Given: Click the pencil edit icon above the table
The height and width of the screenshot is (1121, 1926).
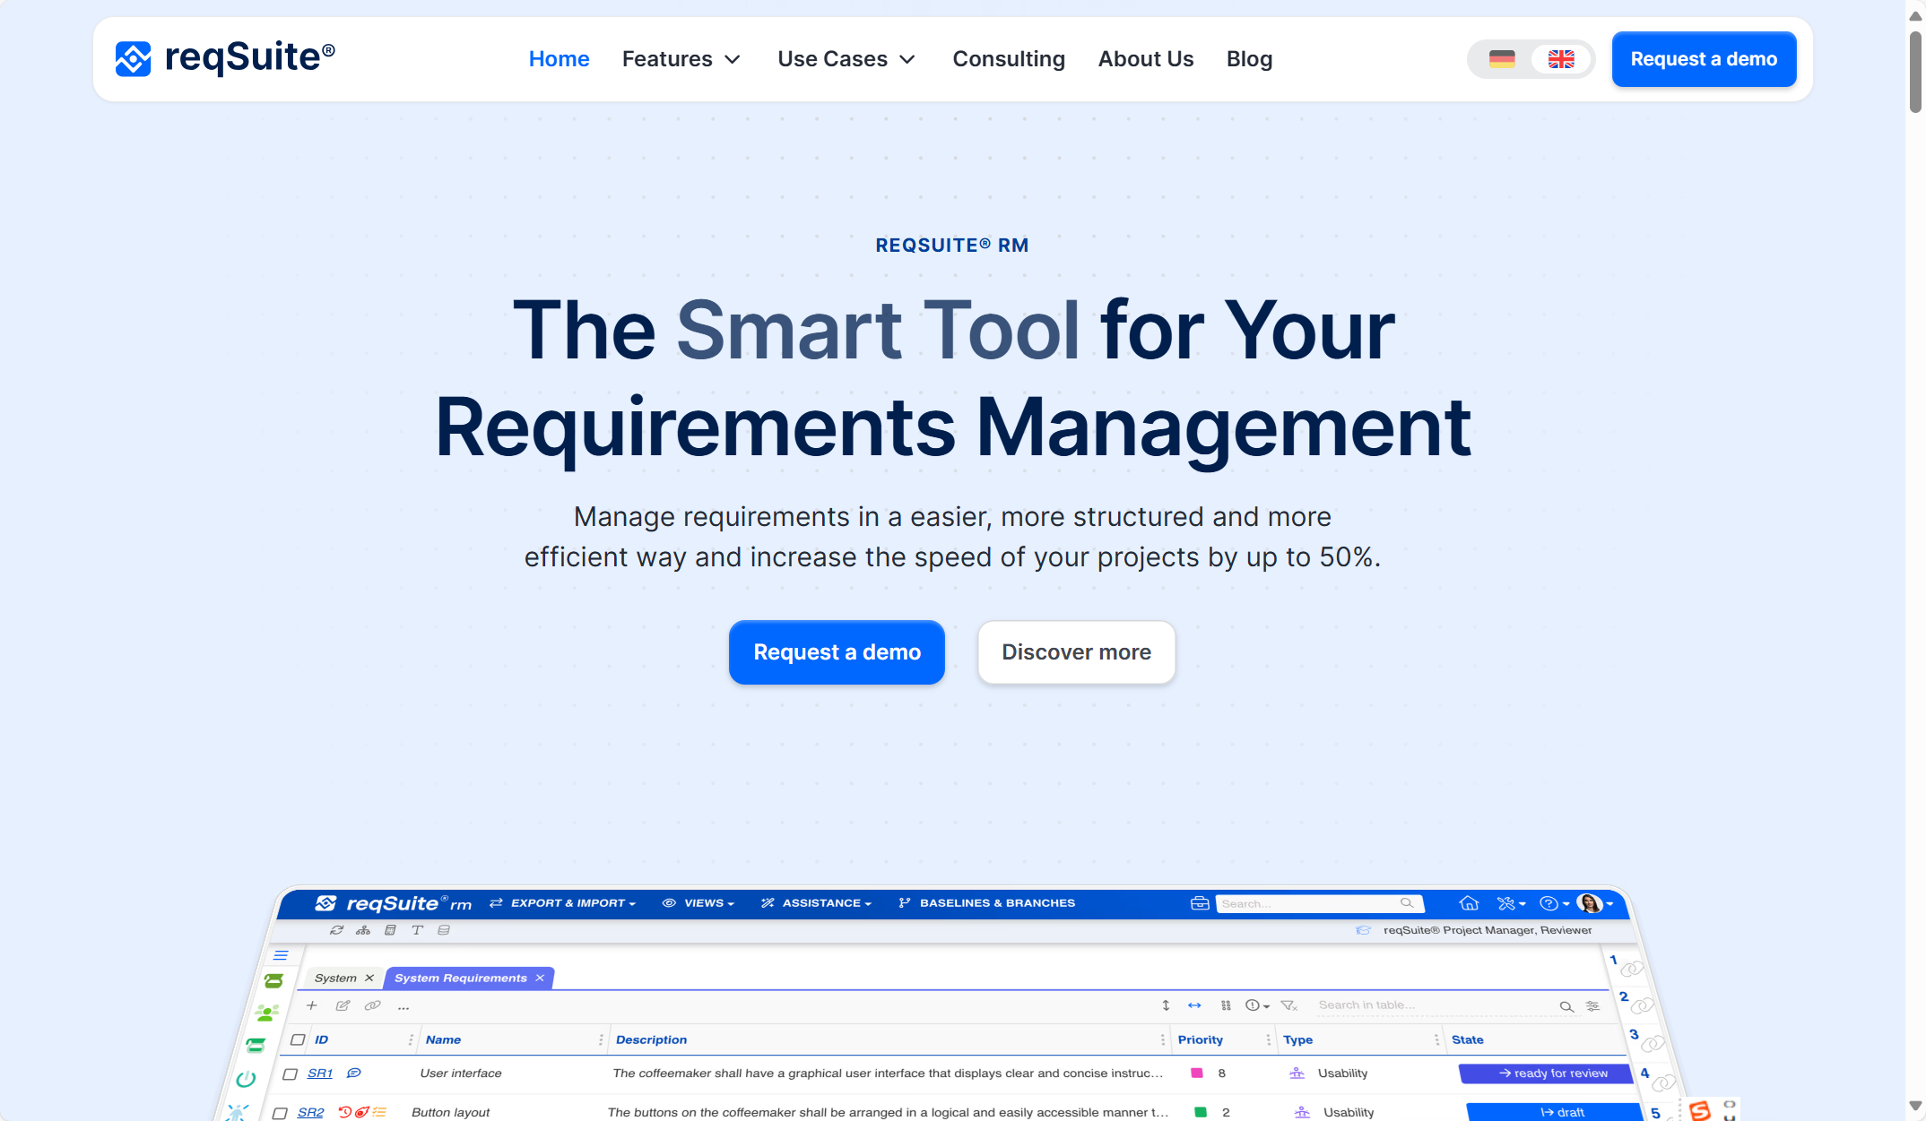Looking at the screenshot, I should [x=343, y=1005].
